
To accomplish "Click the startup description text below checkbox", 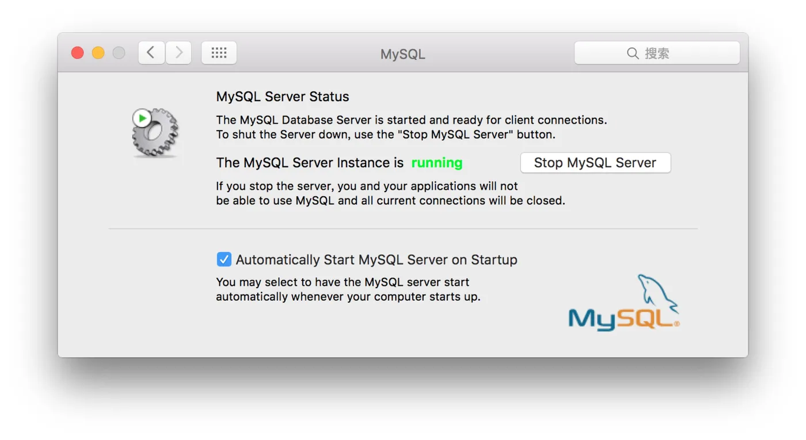I will 348,289.
